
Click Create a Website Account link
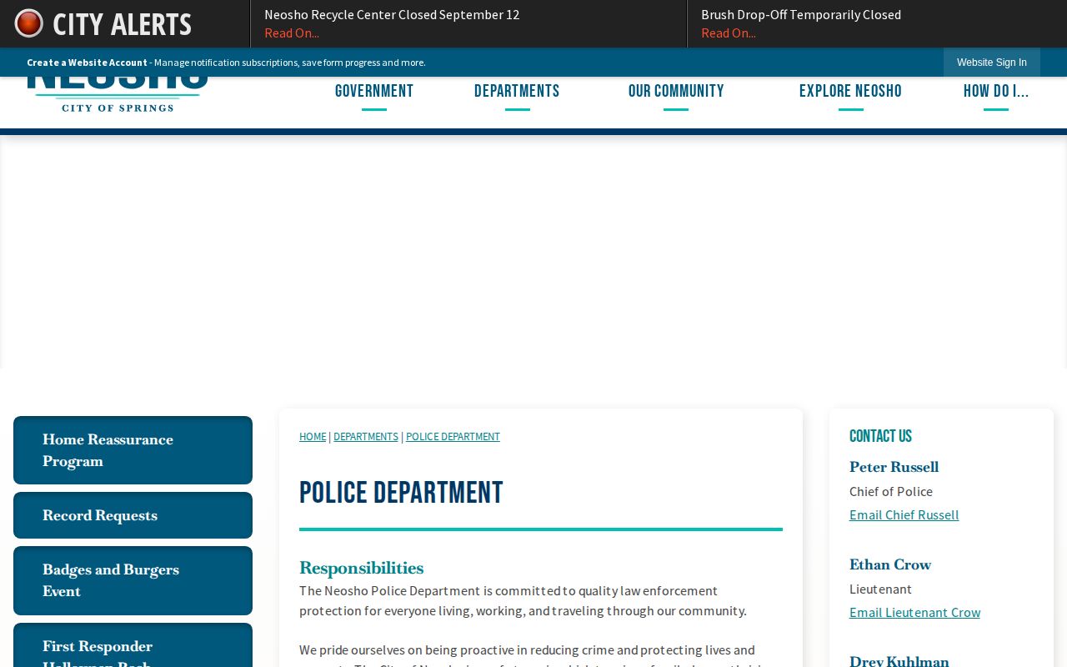(87, 63)
